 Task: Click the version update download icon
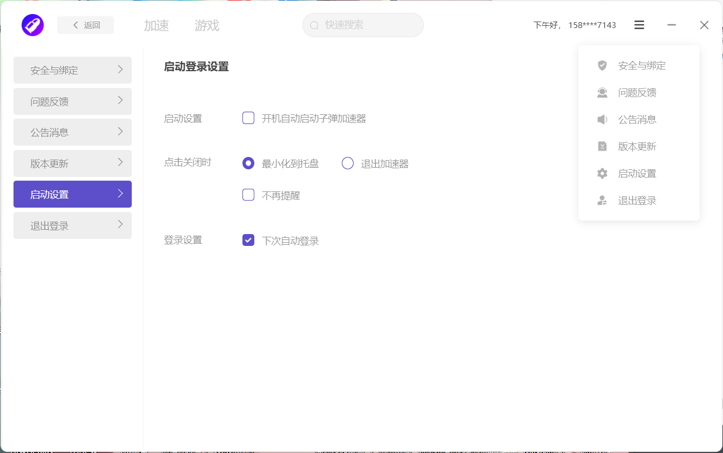(x=602, y=146)
